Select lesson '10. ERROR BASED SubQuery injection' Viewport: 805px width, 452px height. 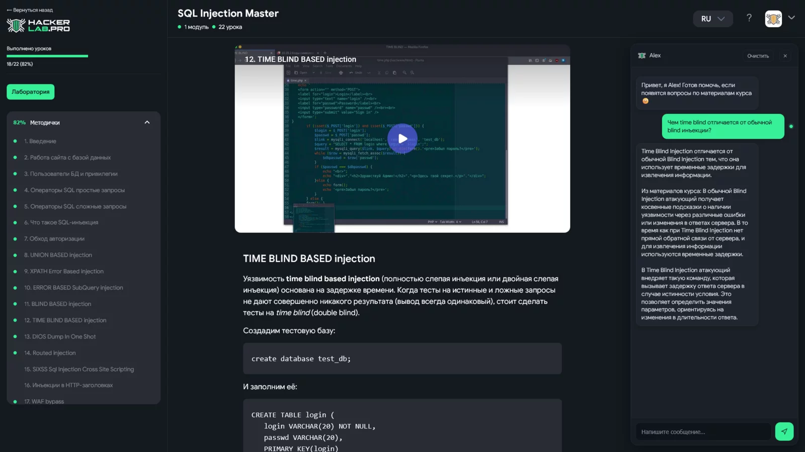(73, 287)
